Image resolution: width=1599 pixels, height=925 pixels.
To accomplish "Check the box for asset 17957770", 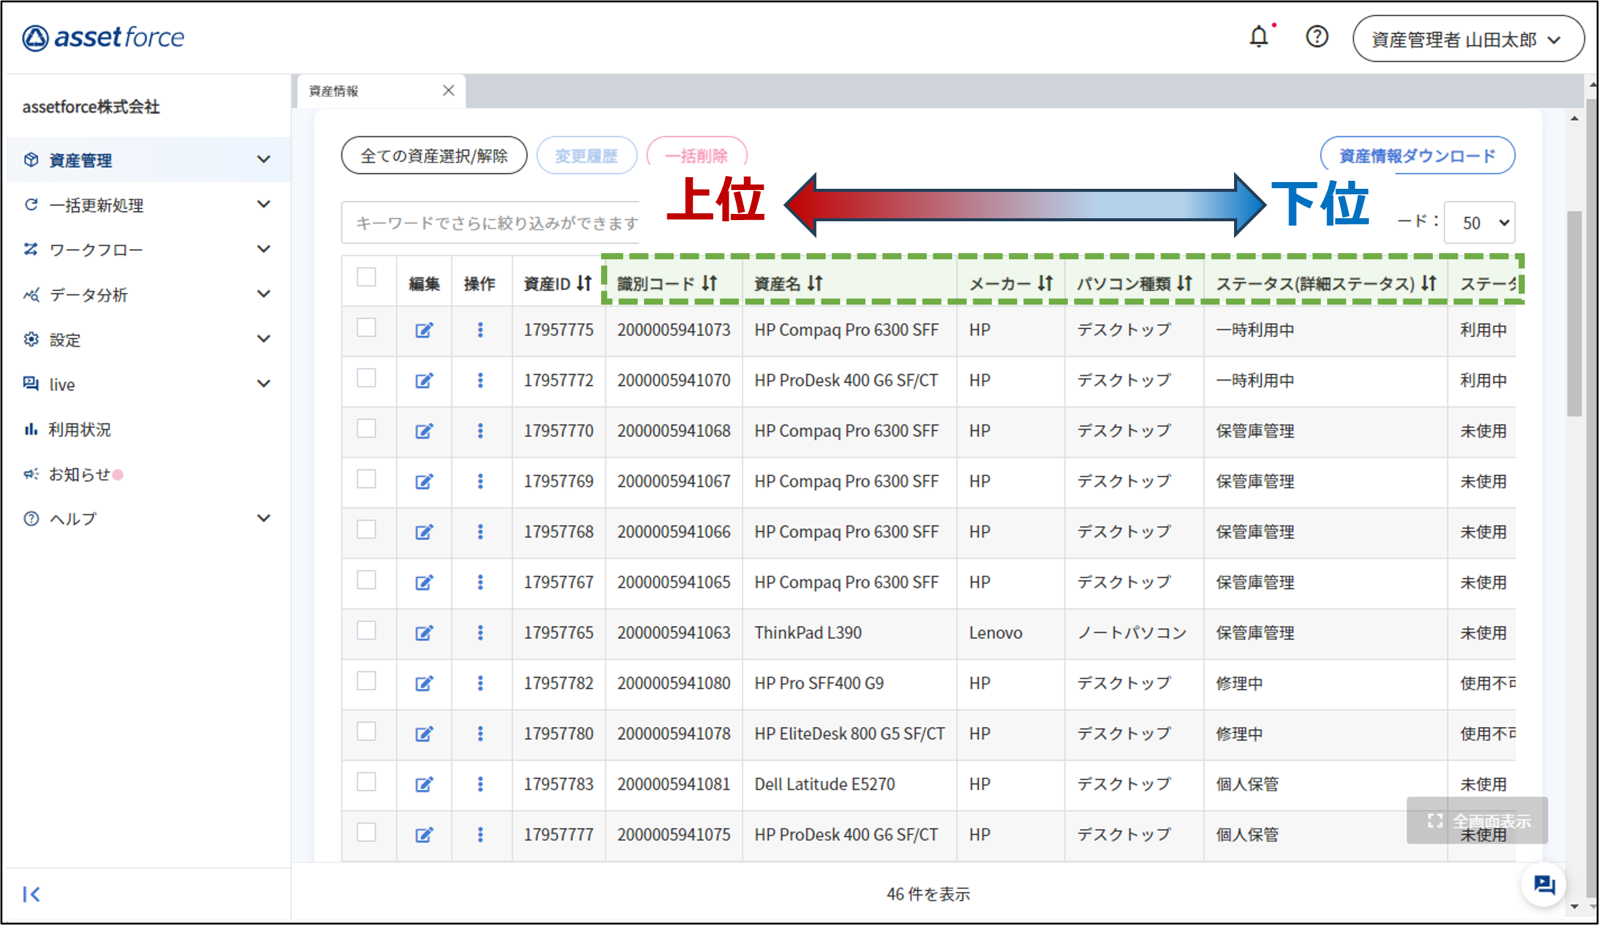I will pos(366,428).
